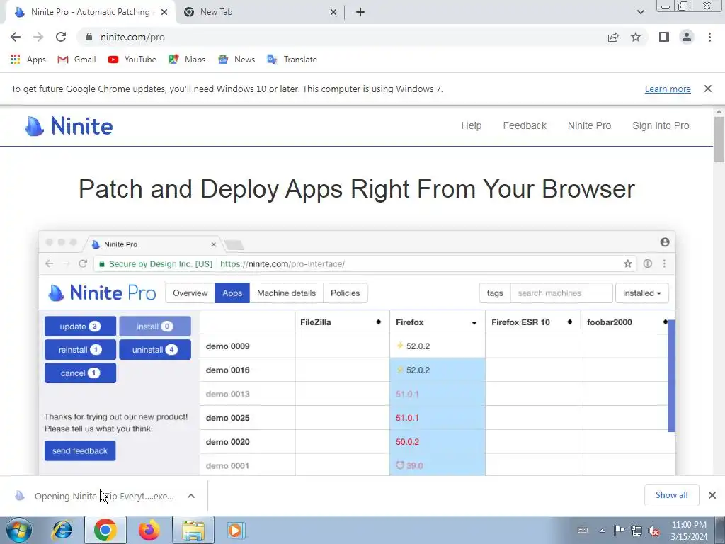Click the Learn more link
The image size is (725, 544).
click(x=668, y=89)
